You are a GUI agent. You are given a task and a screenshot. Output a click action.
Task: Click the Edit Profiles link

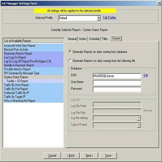110,17
